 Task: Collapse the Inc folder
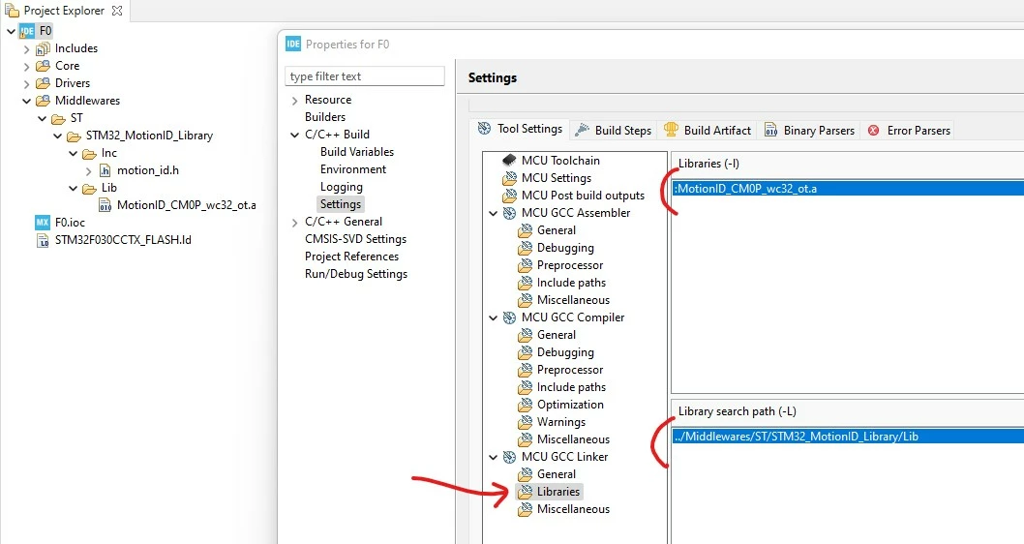click(x=74, y=154)
